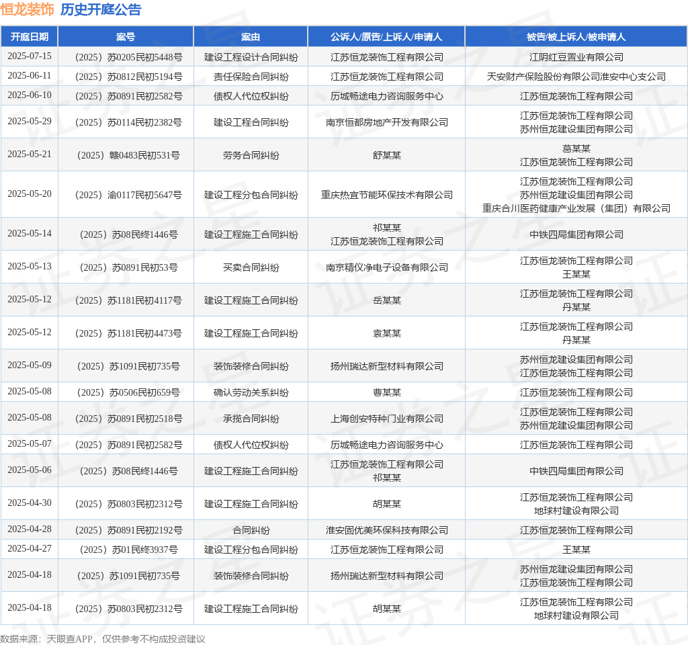
Task: Select the date 2025-07-15
Action: click(30, 56)
